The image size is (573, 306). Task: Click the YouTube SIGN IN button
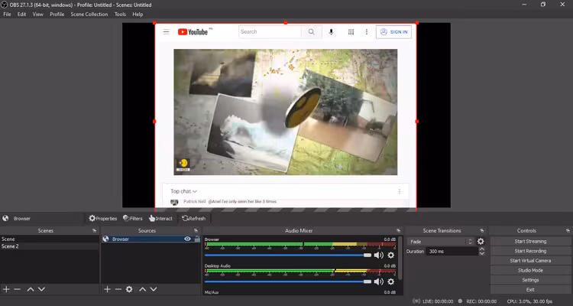393,32
